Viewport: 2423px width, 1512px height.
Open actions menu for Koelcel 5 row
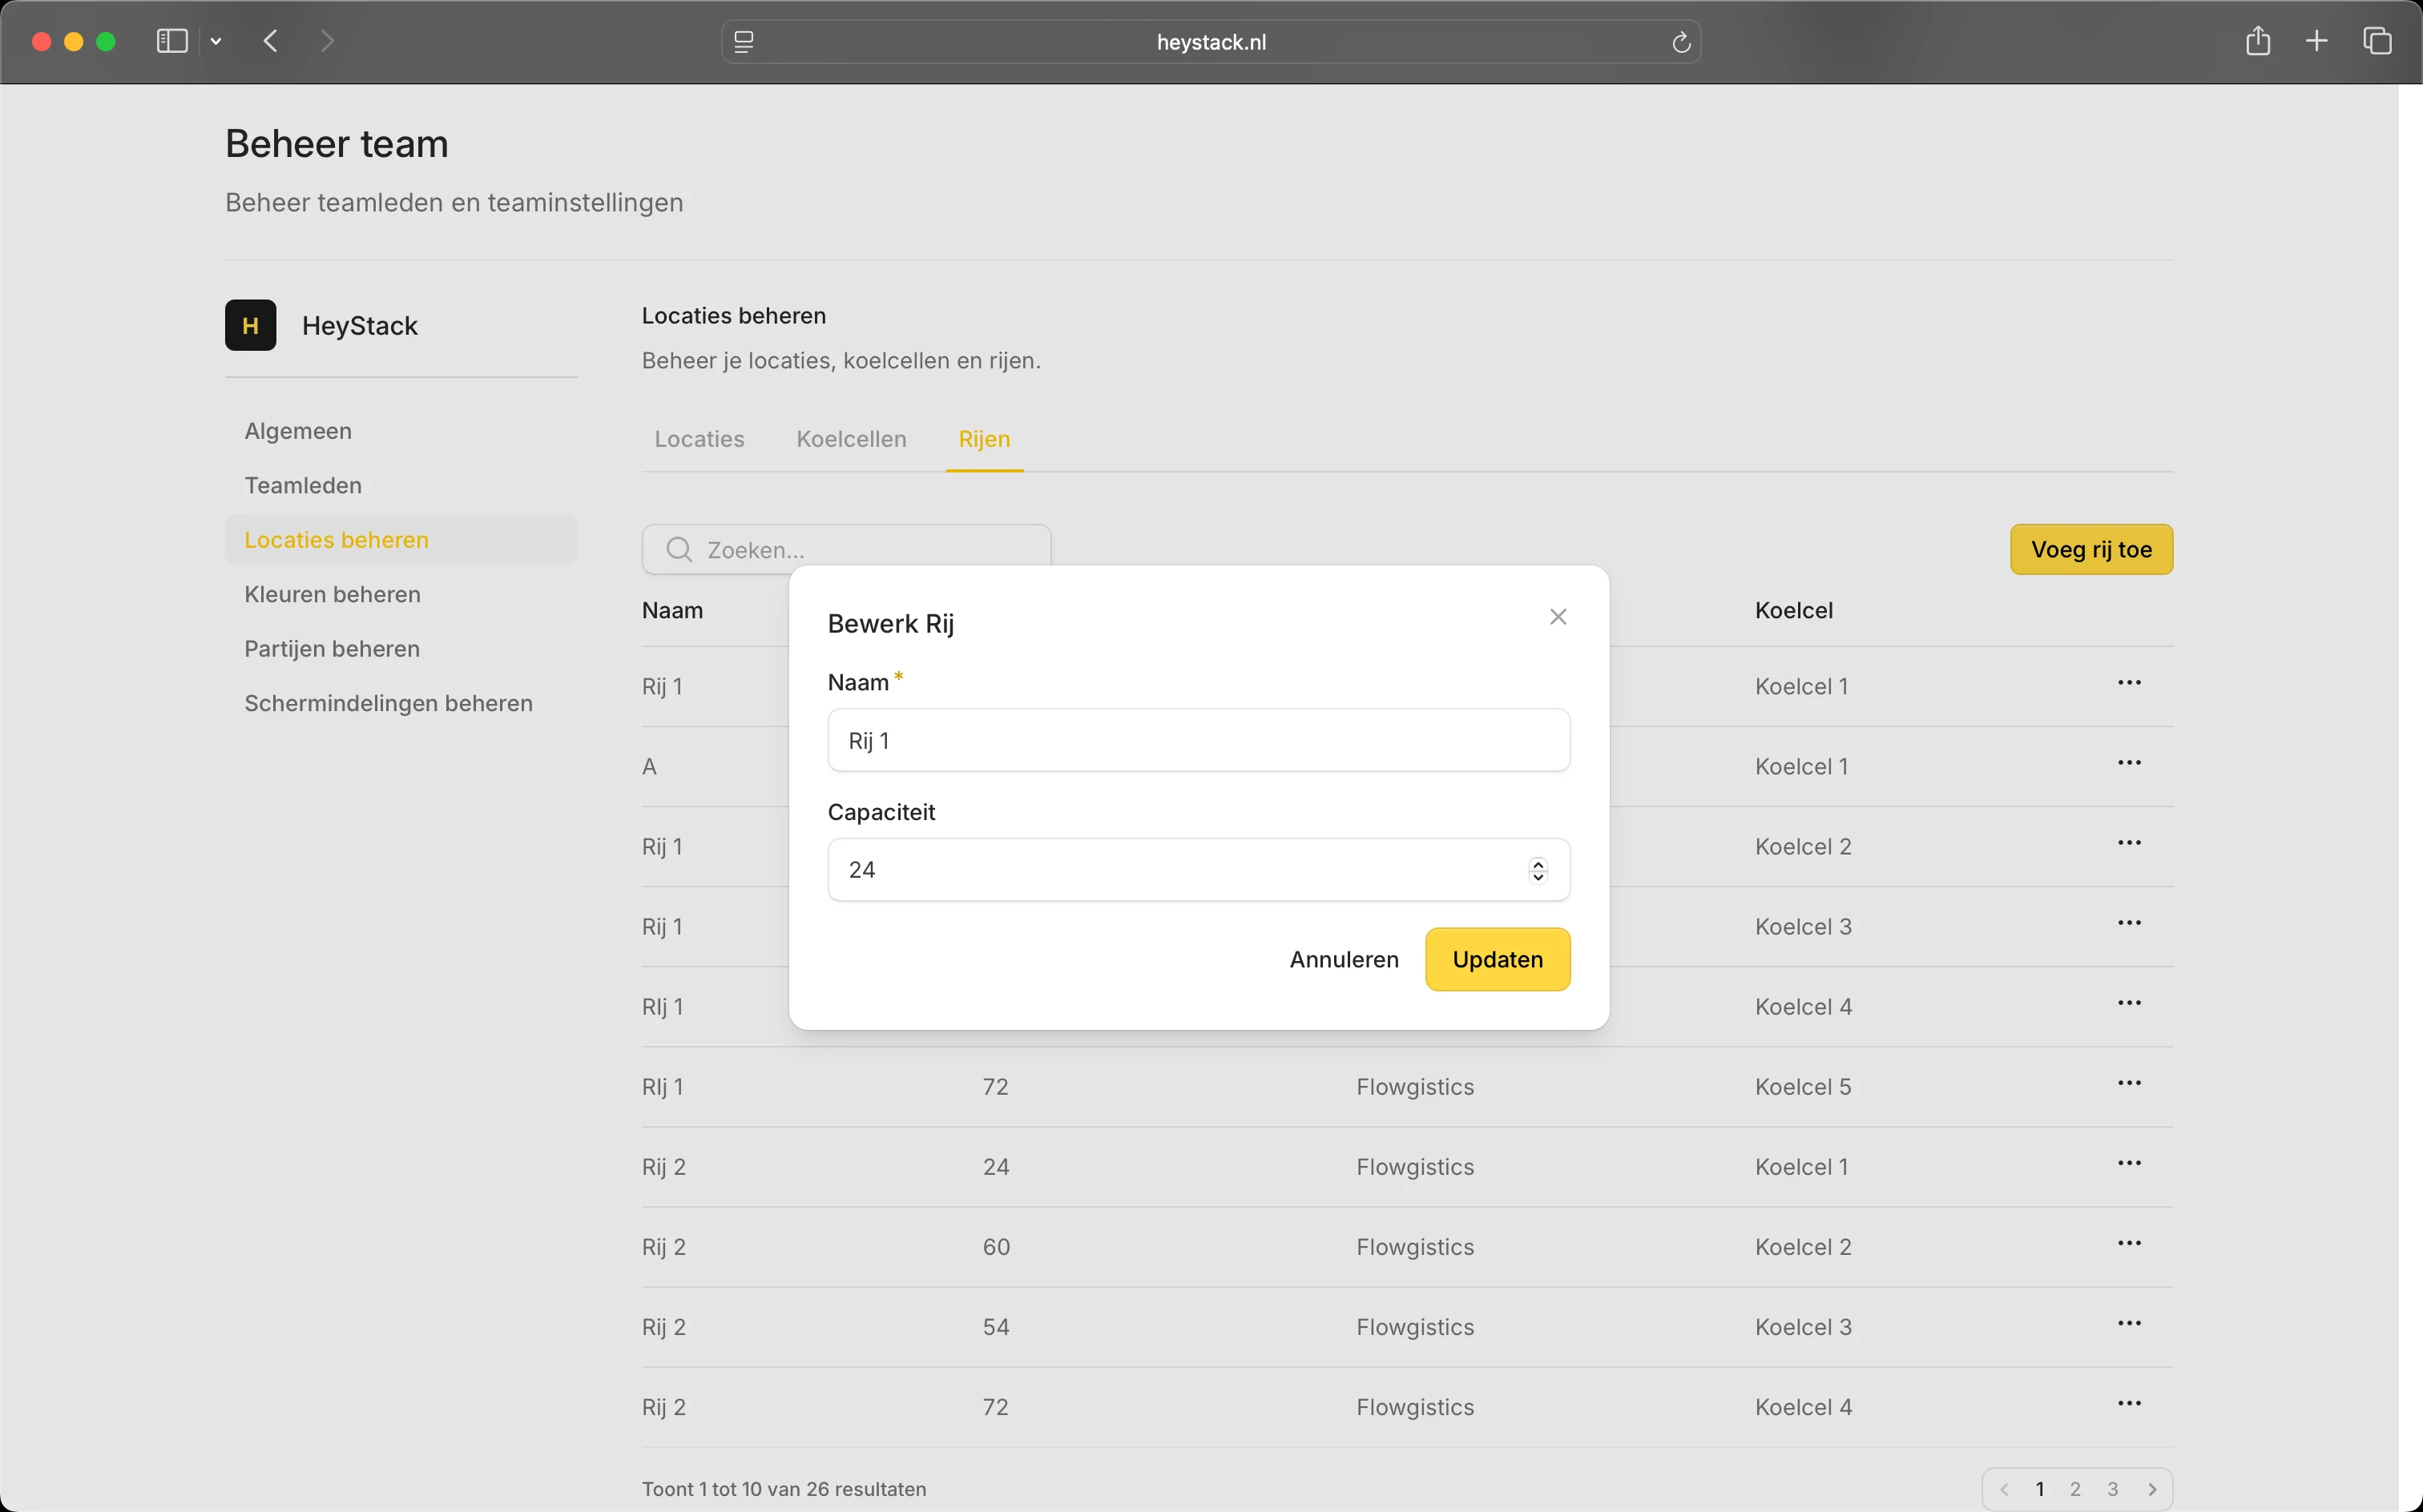coord(2129,1083)
